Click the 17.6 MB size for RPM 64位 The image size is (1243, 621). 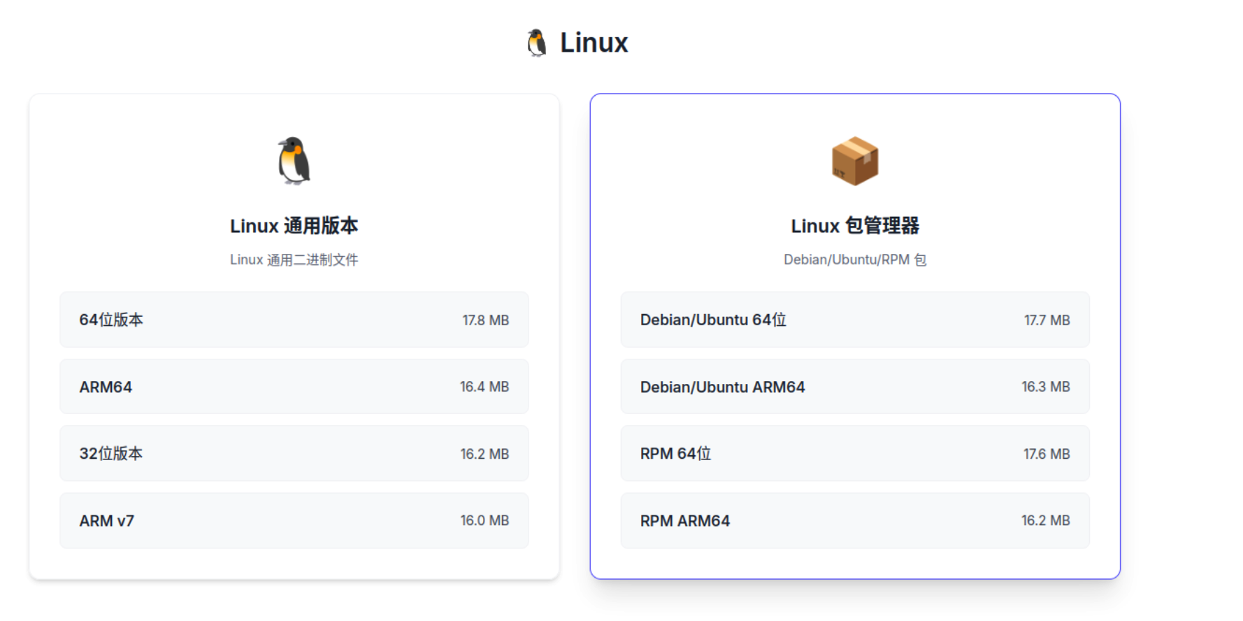click(1047, 455)
